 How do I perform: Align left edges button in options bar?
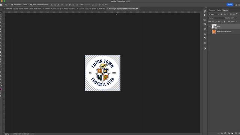tap(52, 5)
